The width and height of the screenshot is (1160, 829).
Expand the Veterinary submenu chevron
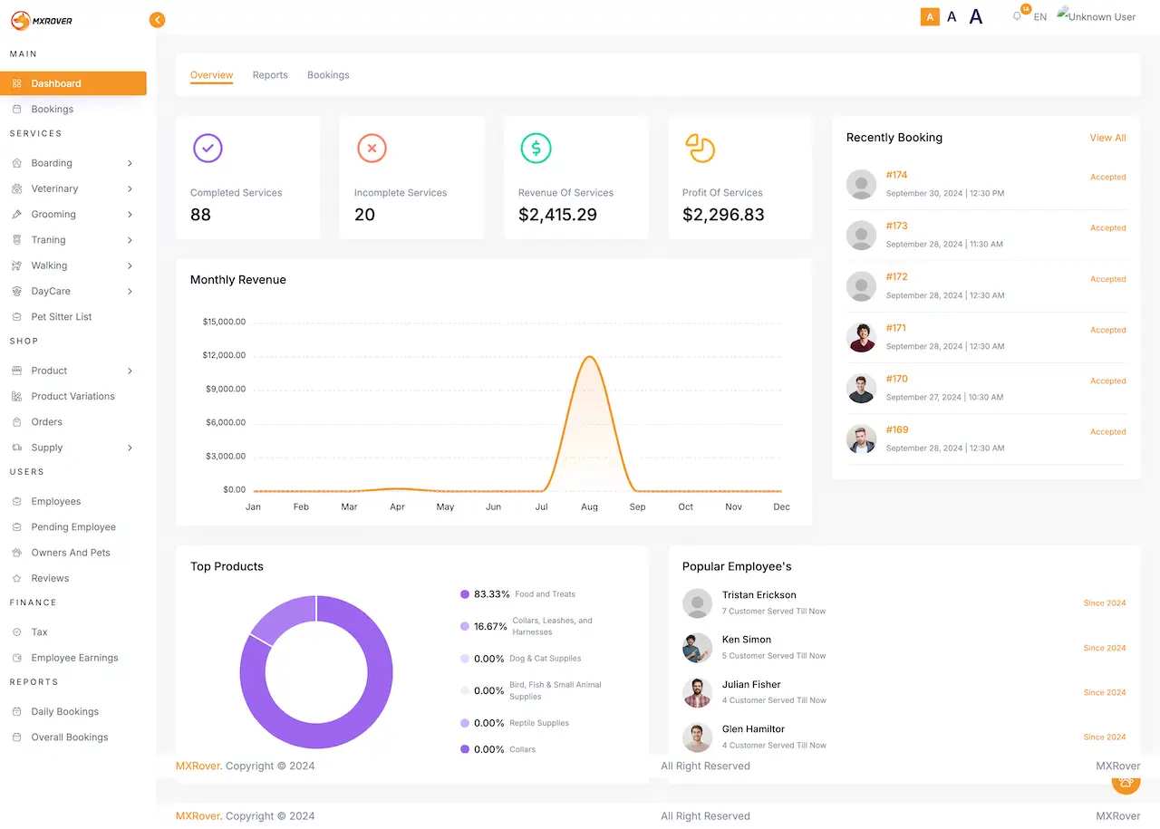tap(130, 188)
